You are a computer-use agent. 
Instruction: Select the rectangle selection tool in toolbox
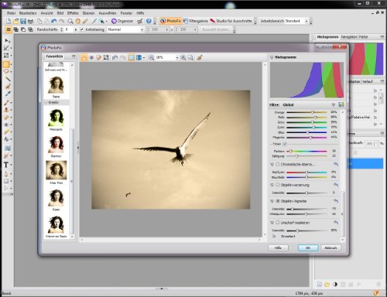point(6,64)
